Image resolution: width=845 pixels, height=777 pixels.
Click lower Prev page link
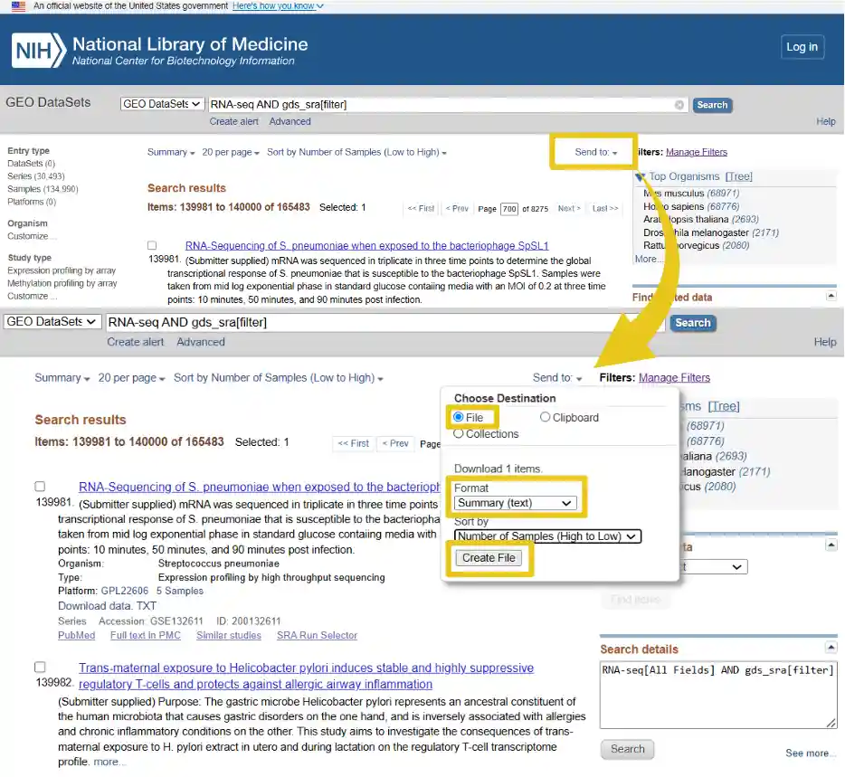click(395, 443)
